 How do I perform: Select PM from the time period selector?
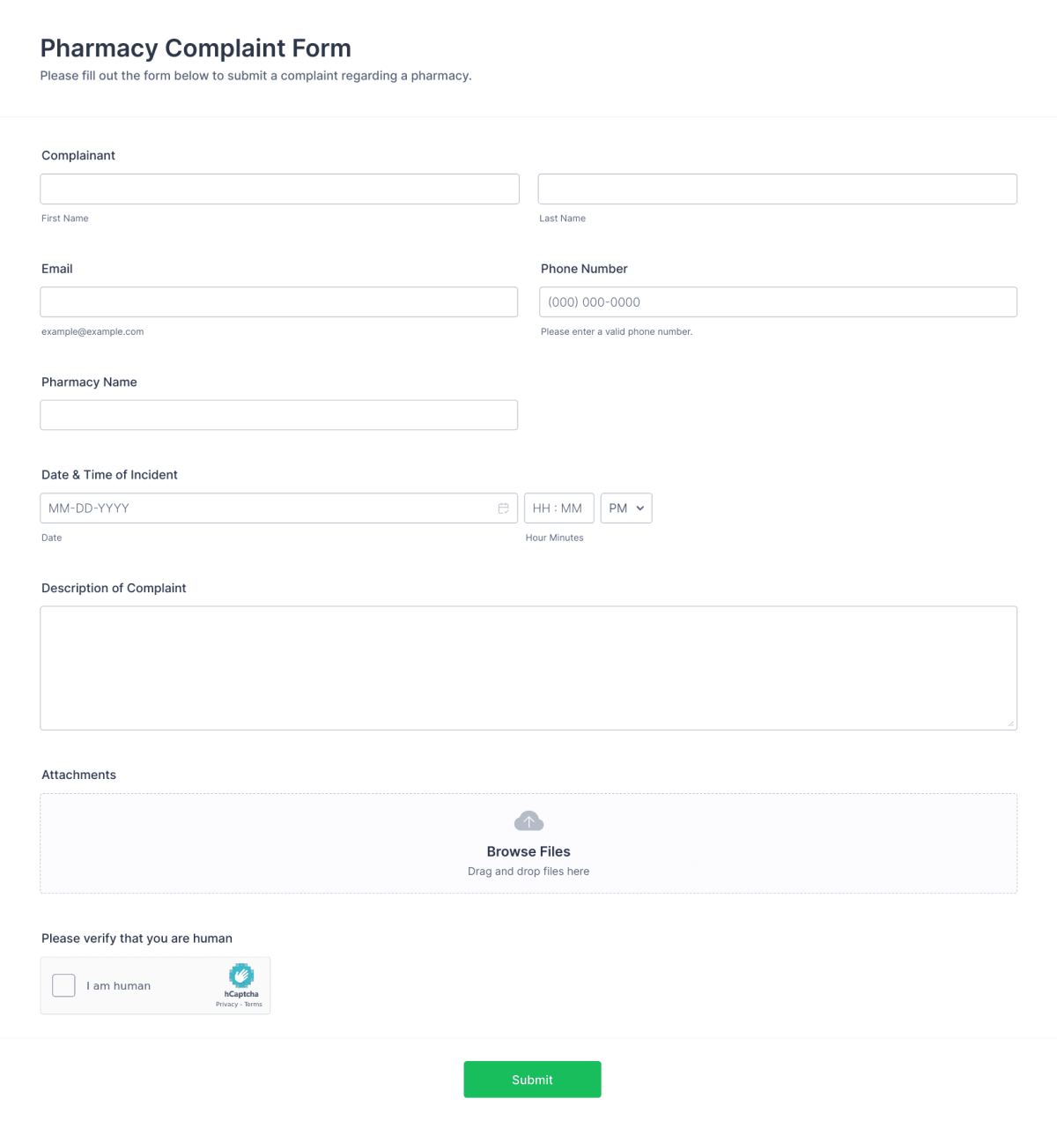[625, 508]
